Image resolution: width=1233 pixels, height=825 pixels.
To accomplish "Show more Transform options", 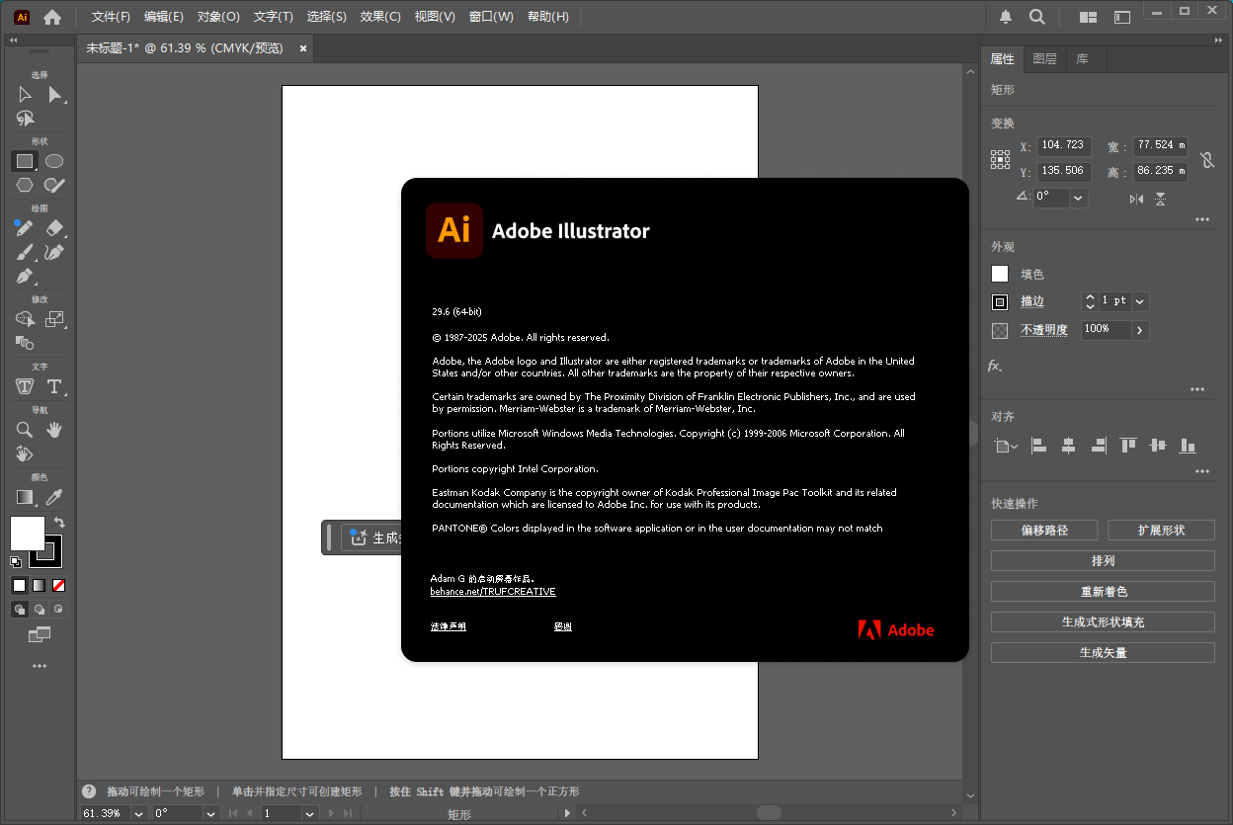I will [1202, 219].
